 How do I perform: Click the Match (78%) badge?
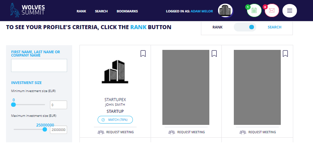click(115, 120)
